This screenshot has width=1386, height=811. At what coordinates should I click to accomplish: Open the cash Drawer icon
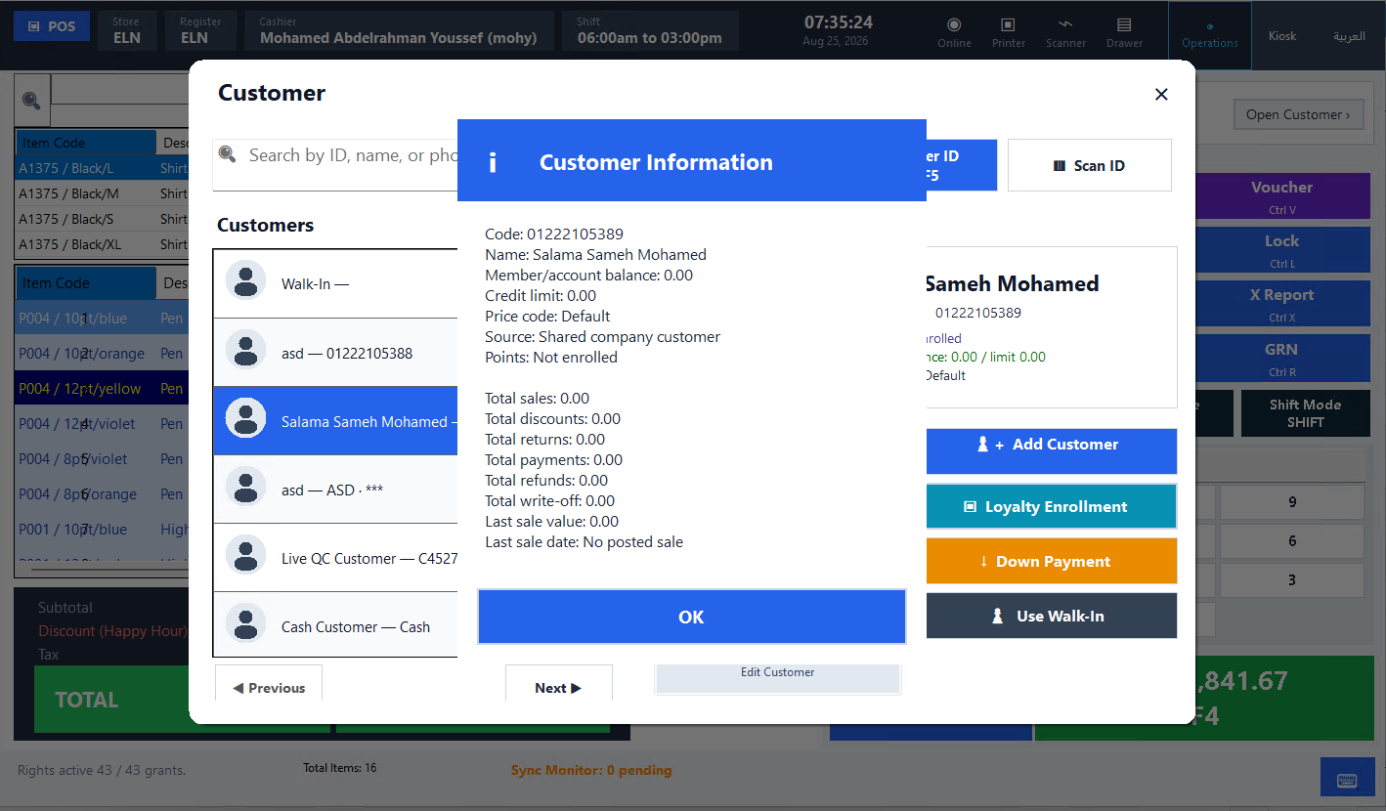point(1124,24)
